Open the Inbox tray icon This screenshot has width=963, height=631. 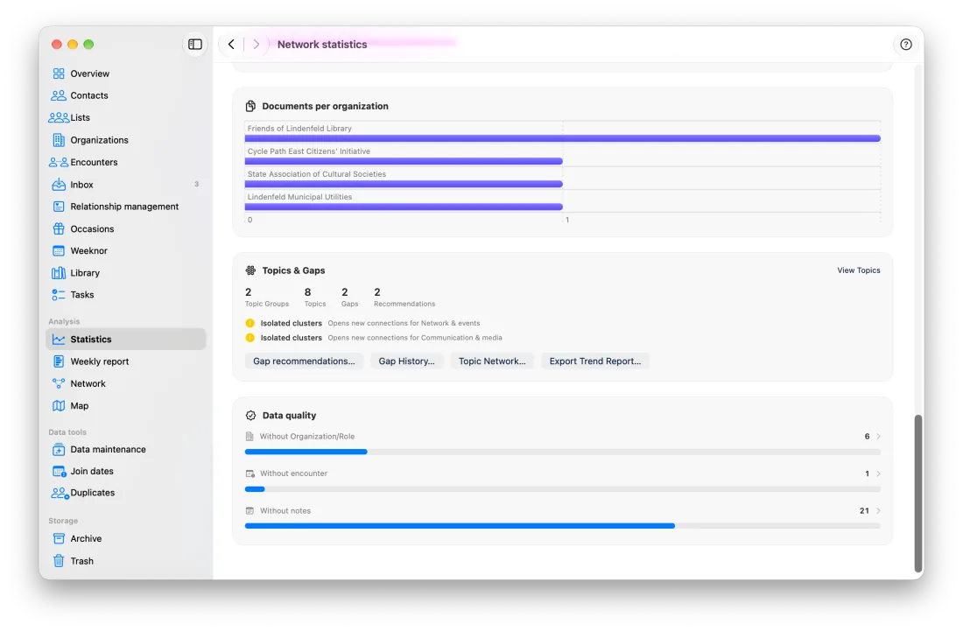[x=59, y=184]
